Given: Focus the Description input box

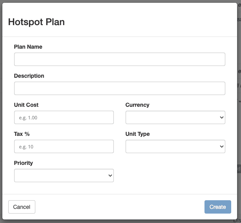Looking at the screenshot, I should pos(120,88).
